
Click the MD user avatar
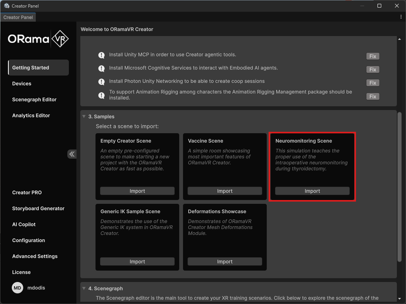click(x=18, y=288)
